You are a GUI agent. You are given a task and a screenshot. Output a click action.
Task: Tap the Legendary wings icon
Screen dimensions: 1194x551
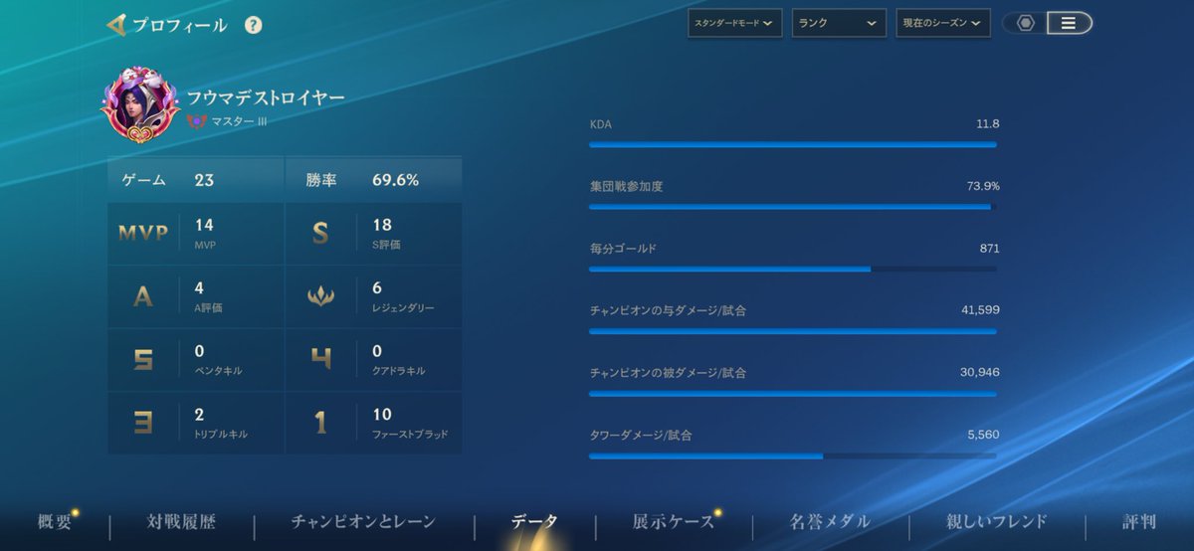(x=320, y=296)
